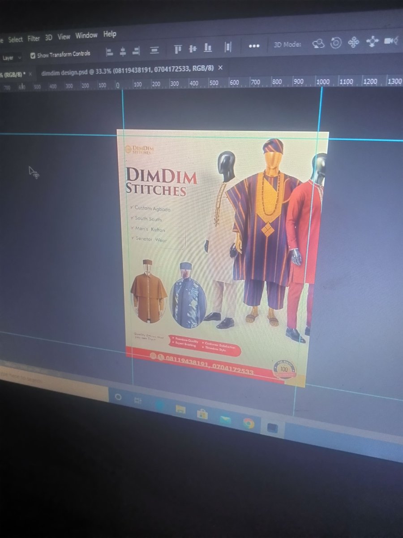Open the Filter menu
Screen dimensions: 403x538
point(34,39)
